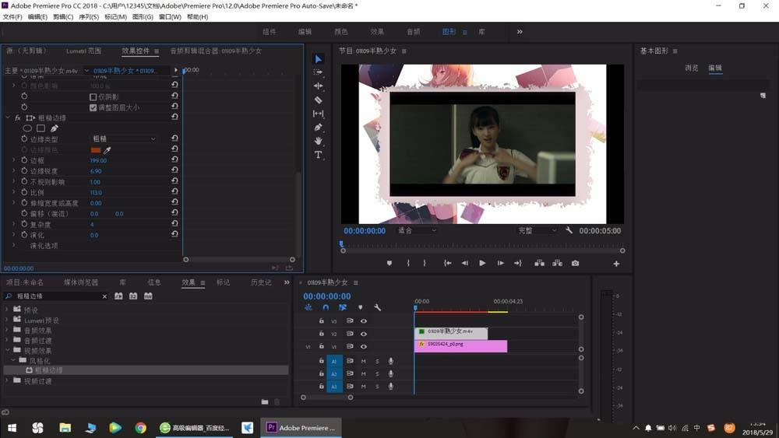
Task: Hide track V2 using its eye icon
Action: pyautogui.click(x=363, y=334)
